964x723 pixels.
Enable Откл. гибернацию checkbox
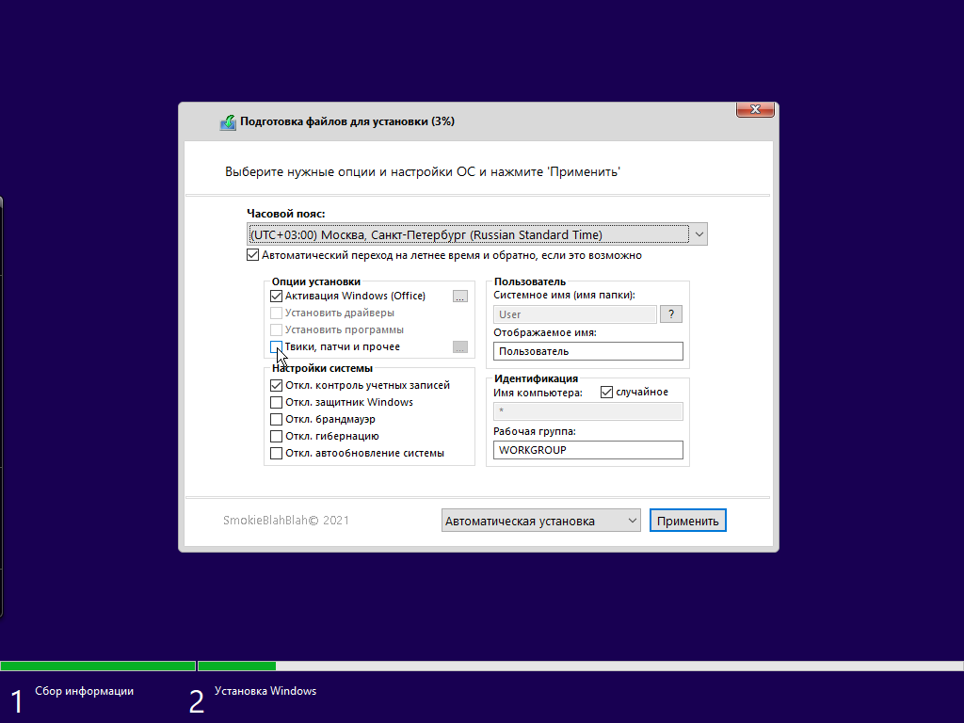pyautogui.click(x=276, y=437)
